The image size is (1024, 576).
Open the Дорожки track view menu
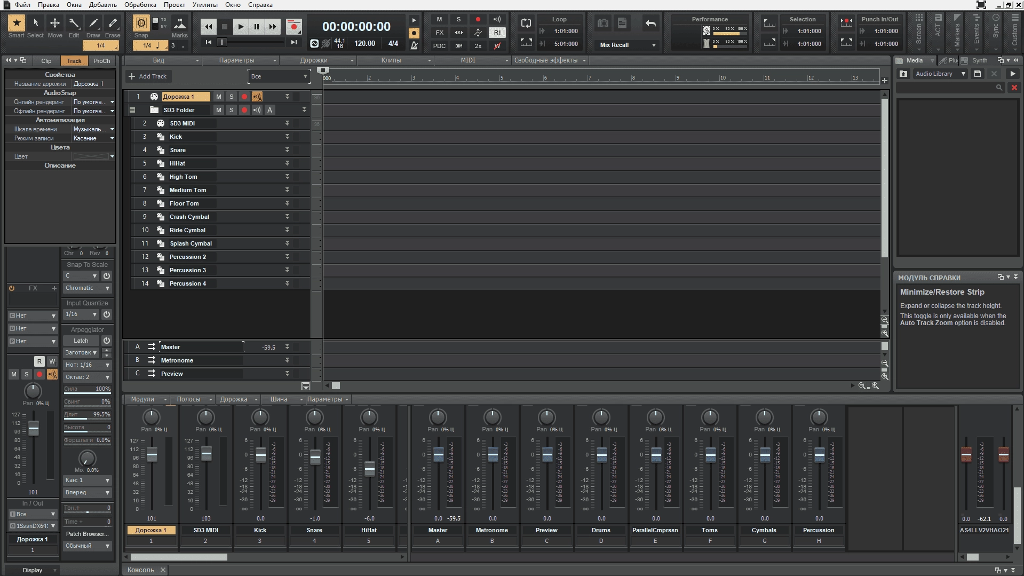pos(318,60)
